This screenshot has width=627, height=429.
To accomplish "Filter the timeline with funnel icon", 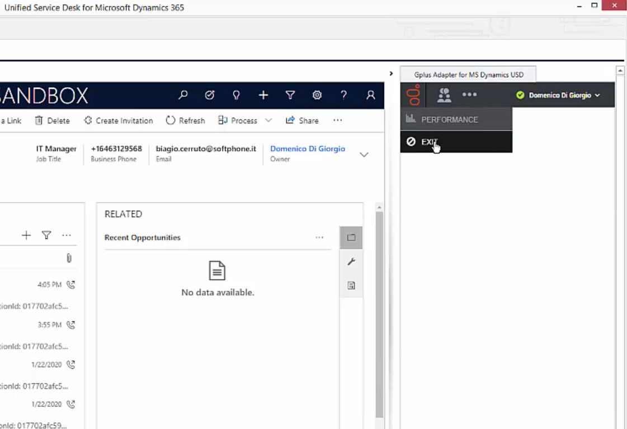I will [46, 235].
